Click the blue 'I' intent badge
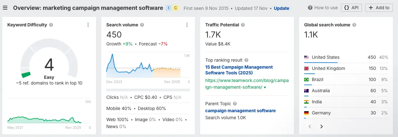Image resolution: width=398 pixels, height=137 pixels. [x=169, y=8]
